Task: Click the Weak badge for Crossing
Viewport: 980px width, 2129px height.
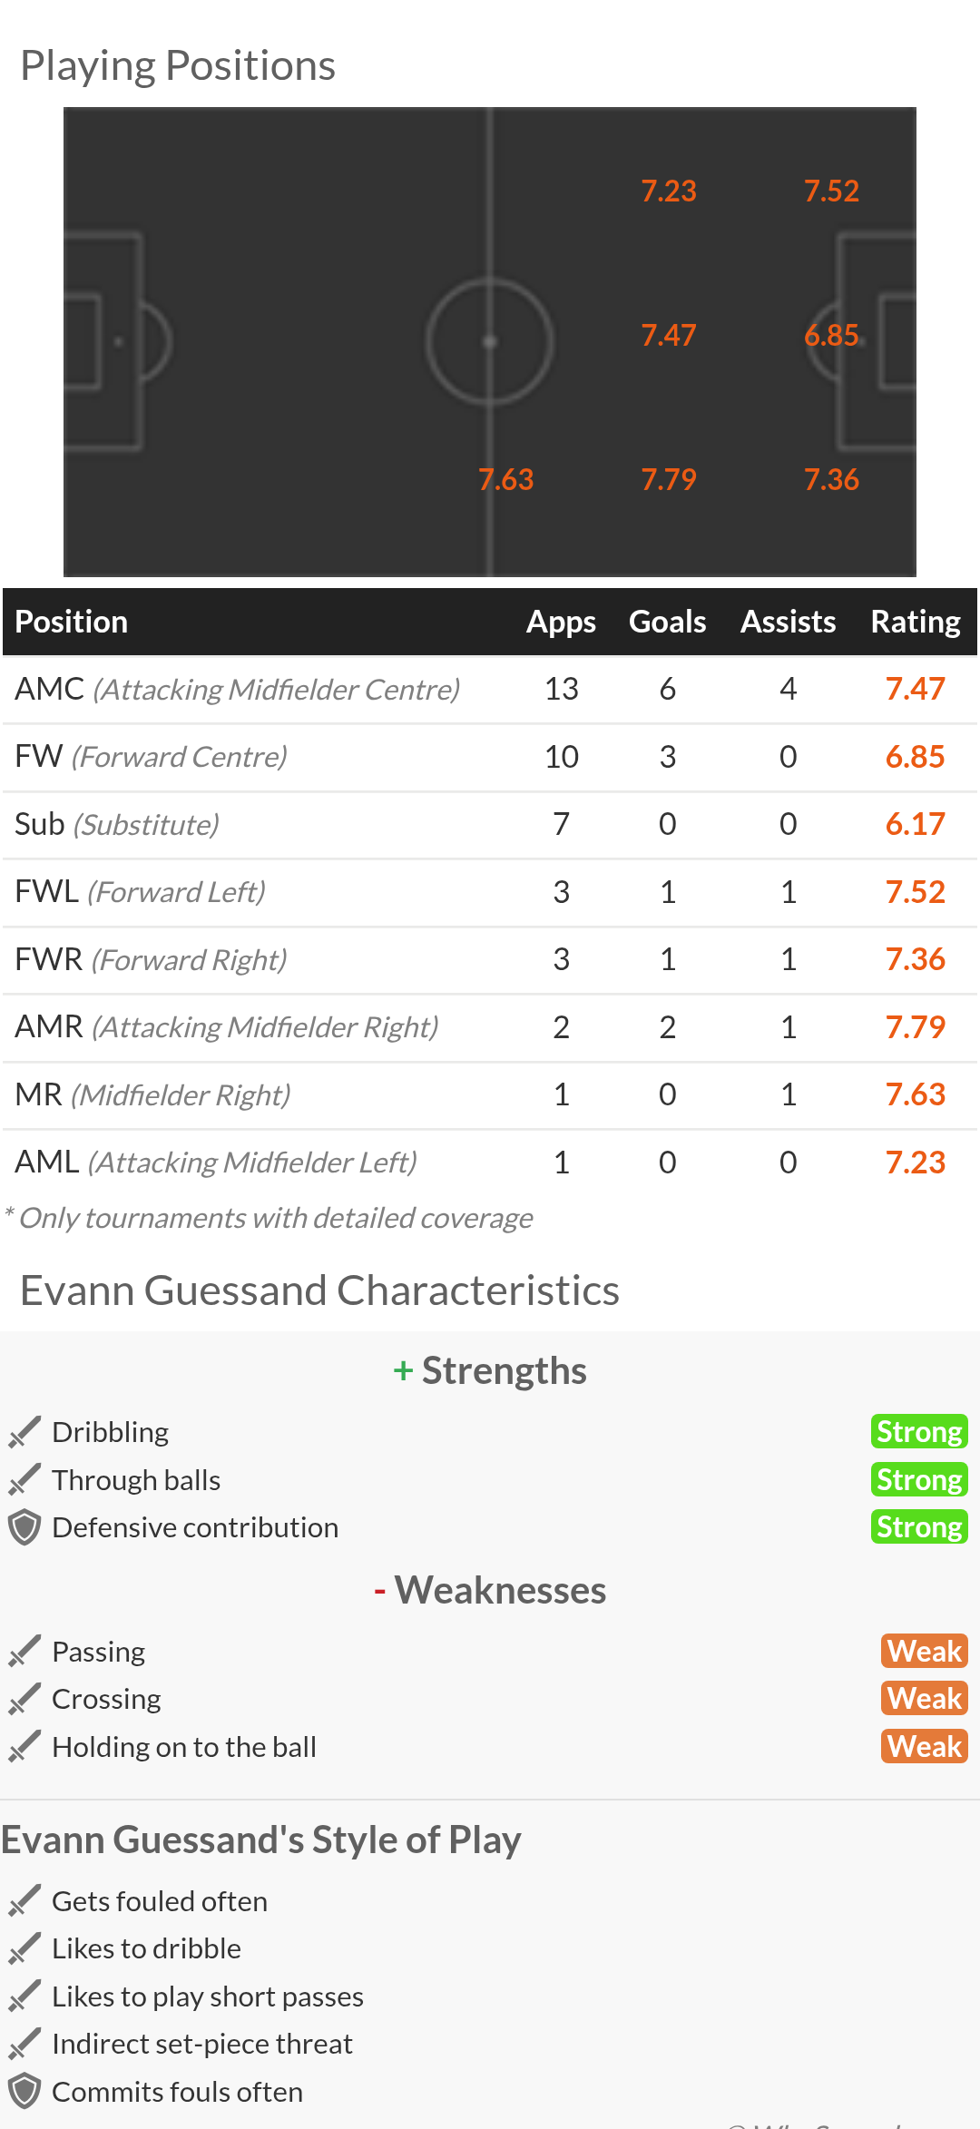Action: coord(925,1699)
